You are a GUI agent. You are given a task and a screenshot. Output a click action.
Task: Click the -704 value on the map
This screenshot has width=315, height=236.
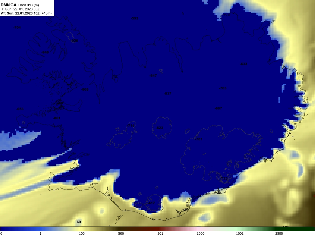point(17,27)
